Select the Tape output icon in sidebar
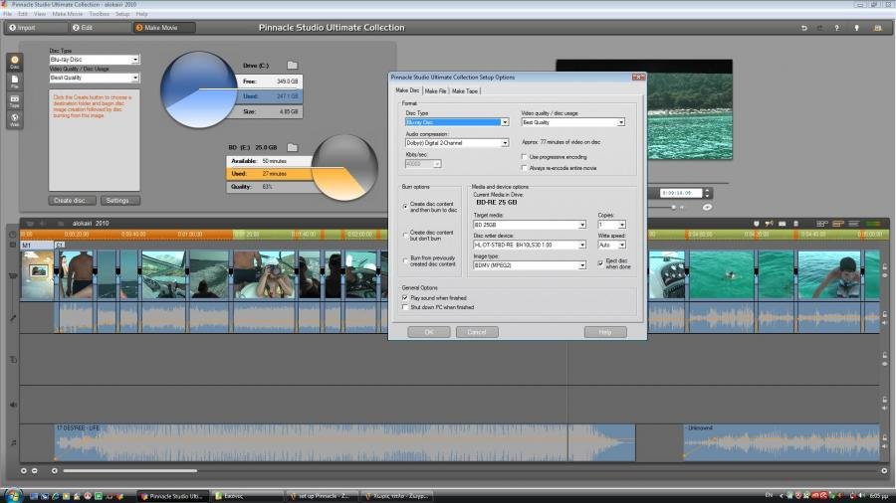The image size is (896, 503). point(15,101)
